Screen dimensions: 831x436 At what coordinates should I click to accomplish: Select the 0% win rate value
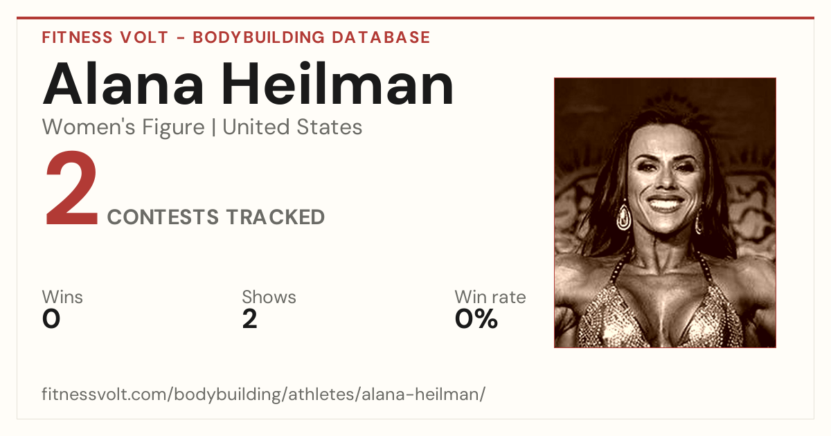coord(476,319)
